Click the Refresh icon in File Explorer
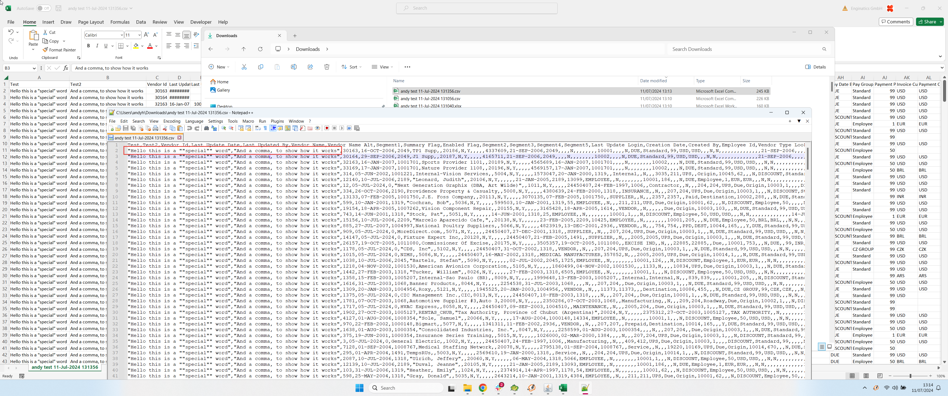Viewport: 948px width, 396px height. [x=260, y=49]
